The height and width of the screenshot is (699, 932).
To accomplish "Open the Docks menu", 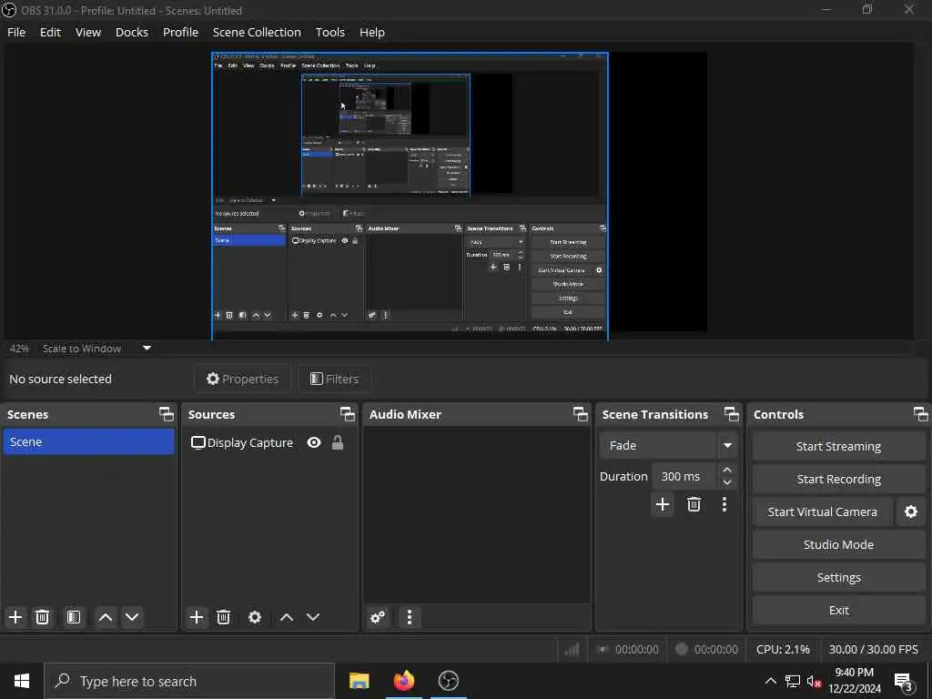I will [132, 32].
